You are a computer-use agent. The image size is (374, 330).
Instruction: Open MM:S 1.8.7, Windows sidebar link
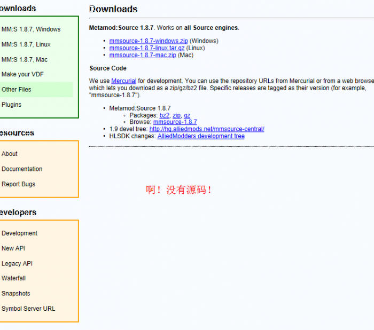coord(31,29)
